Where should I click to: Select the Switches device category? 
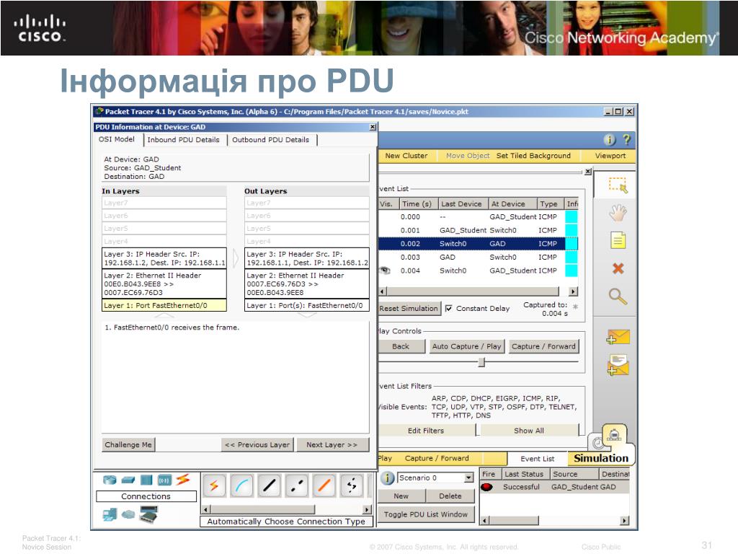(128, 480)
